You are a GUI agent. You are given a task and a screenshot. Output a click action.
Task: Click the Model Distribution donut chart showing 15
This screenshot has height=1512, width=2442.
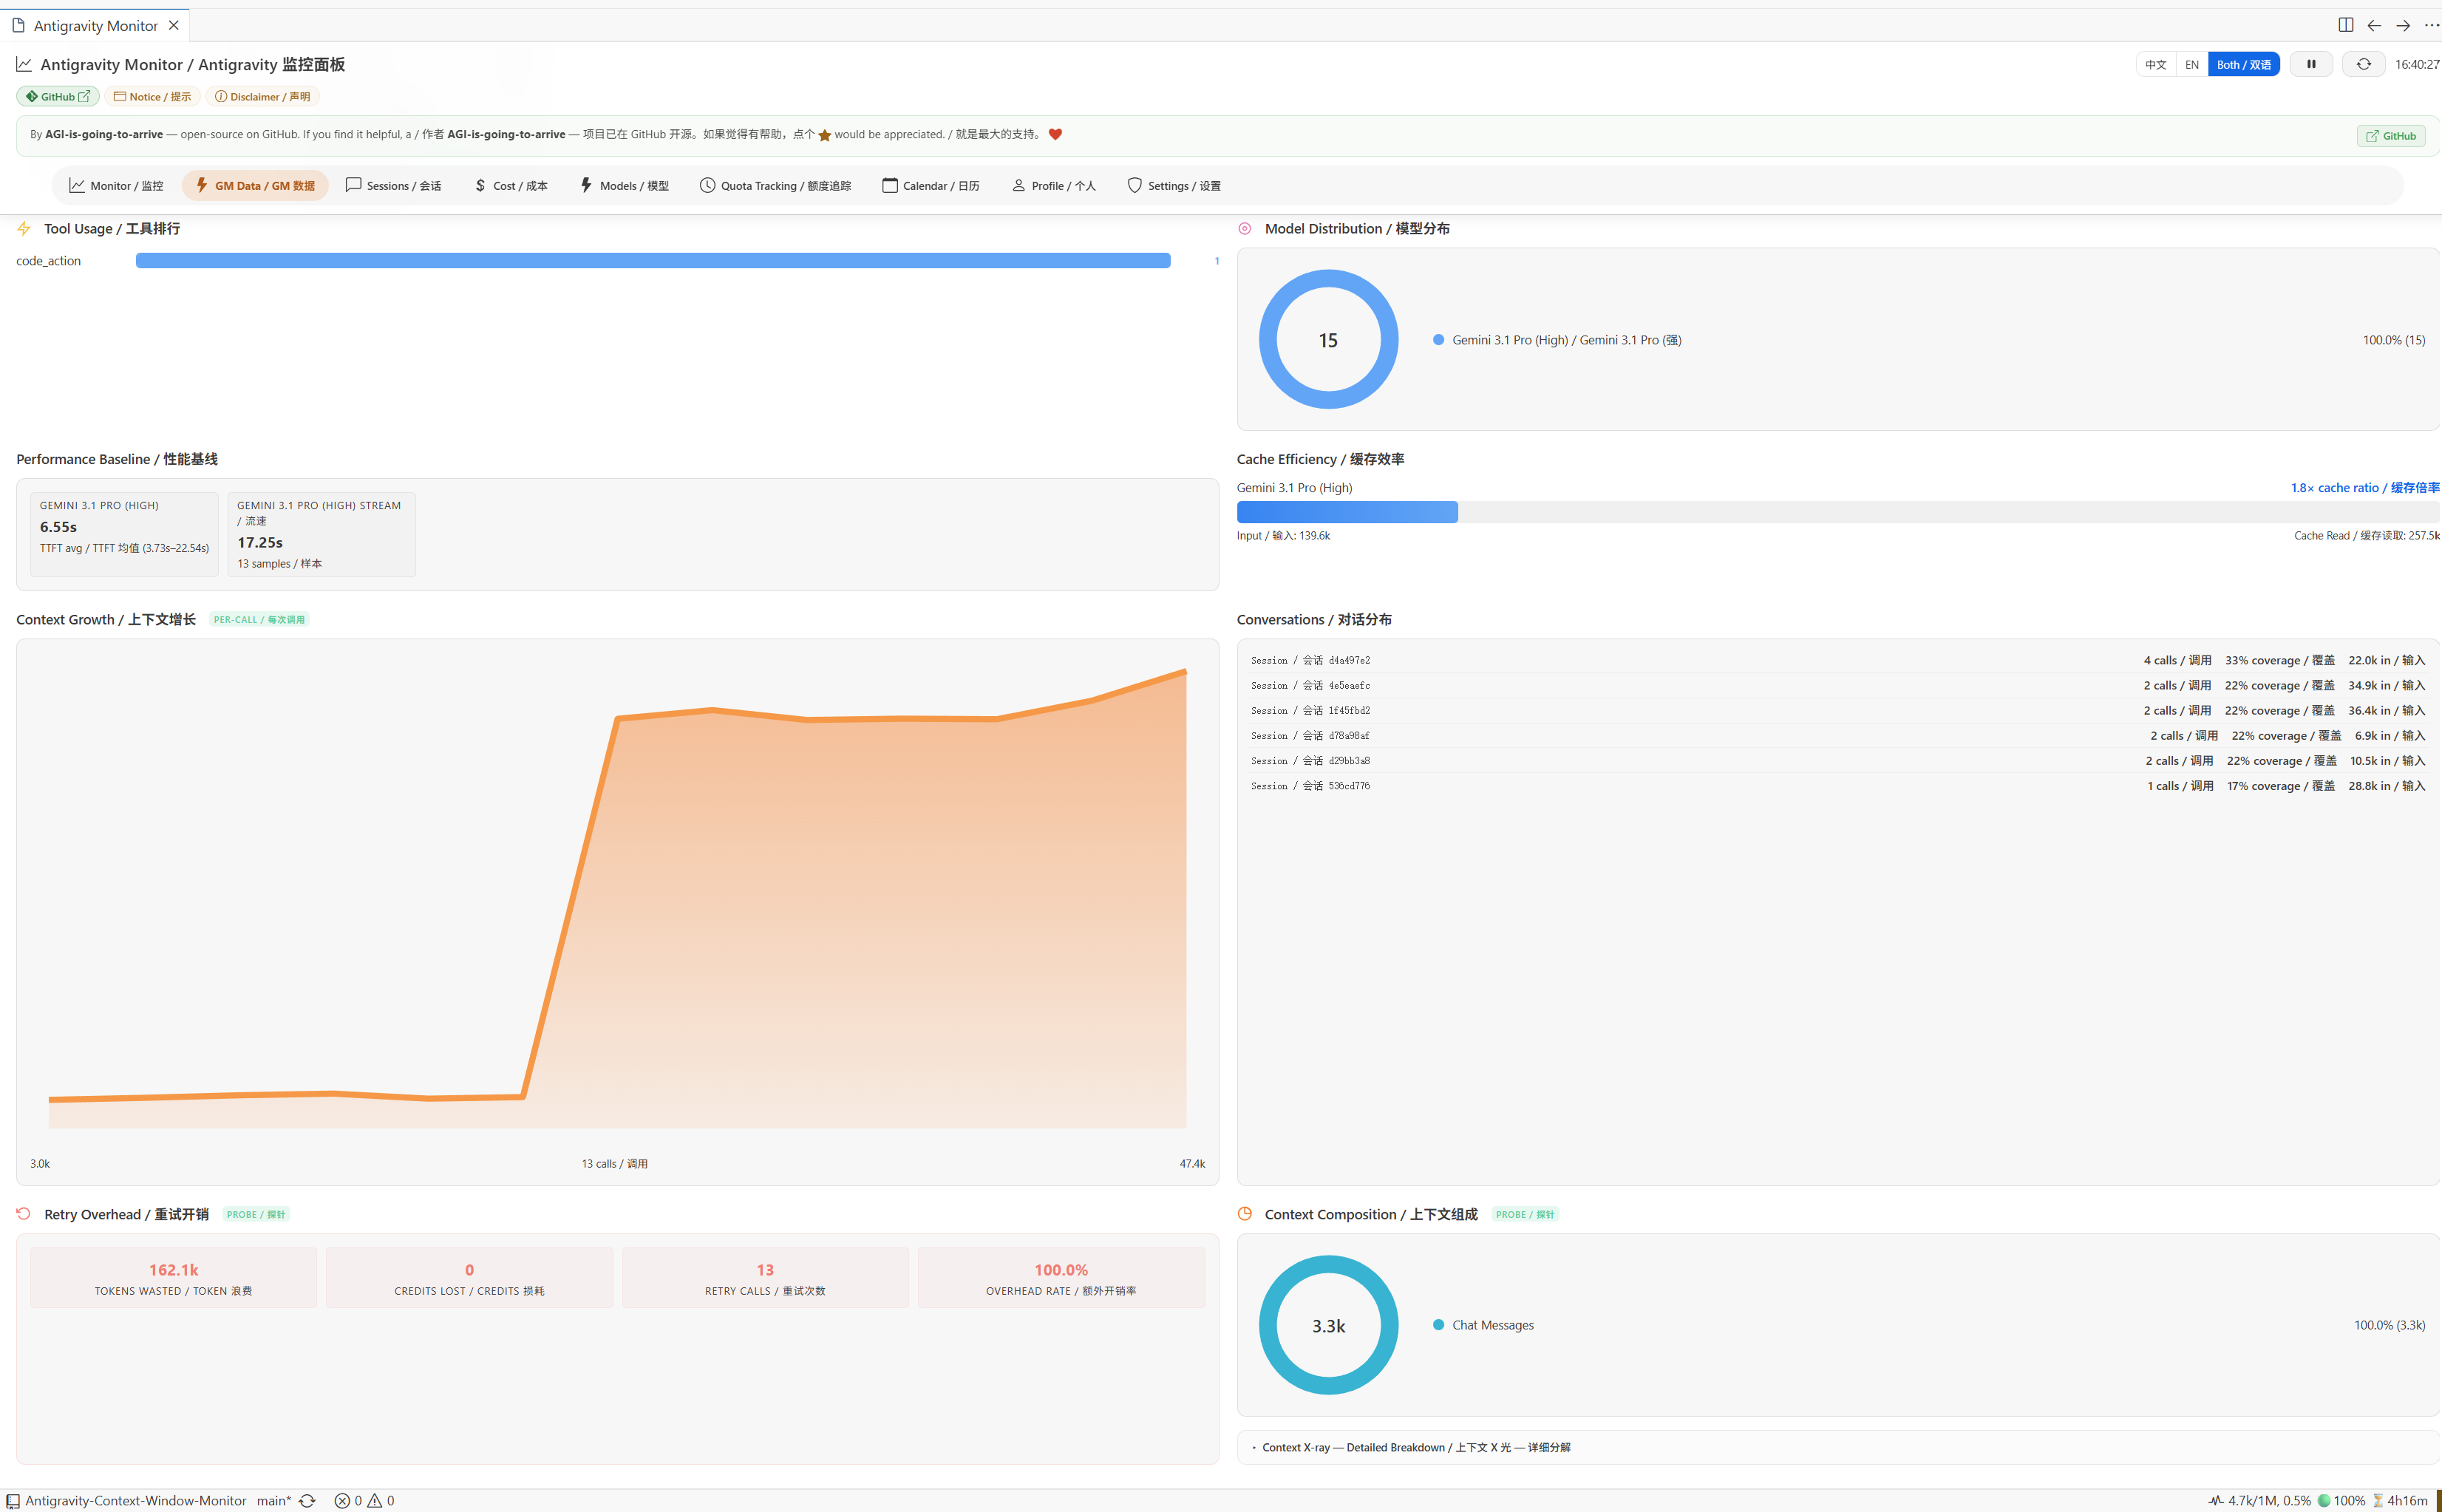click(x=1328, y=339)
